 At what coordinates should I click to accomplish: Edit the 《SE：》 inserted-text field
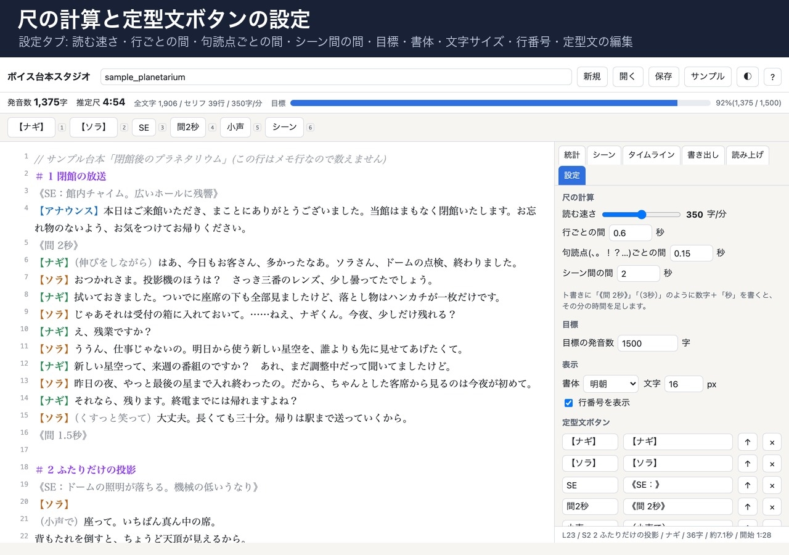(677, 485)
